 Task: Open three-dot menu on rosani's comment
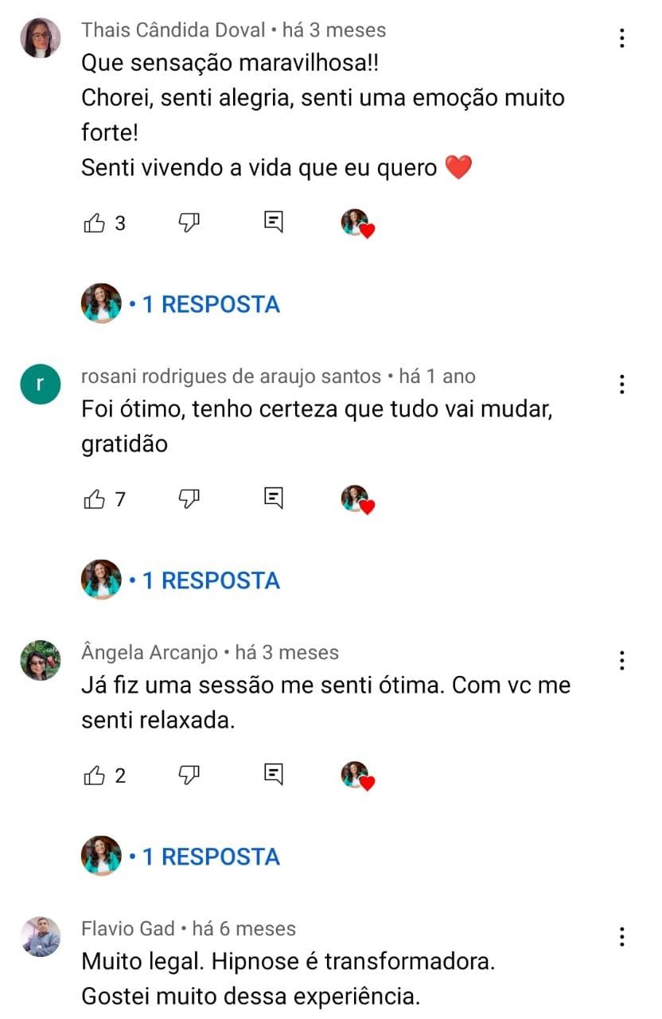(622, 384)
